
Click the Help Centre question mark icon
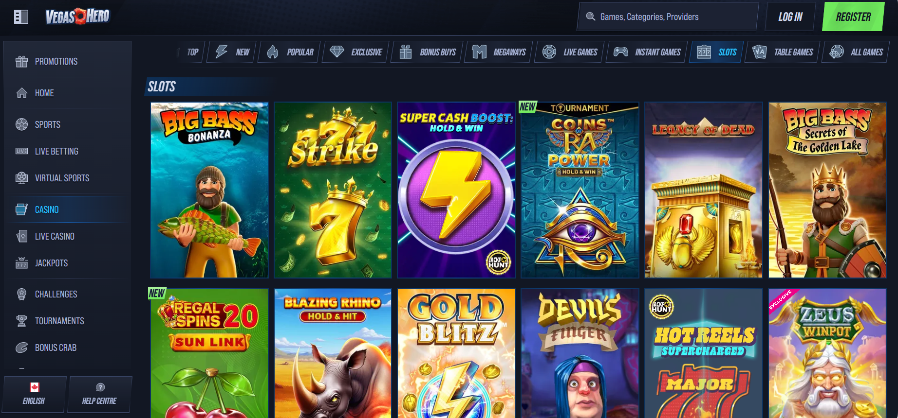coord(100,387)
